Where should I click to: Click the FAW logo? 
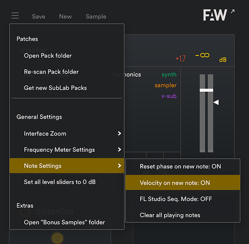point(215,15)
